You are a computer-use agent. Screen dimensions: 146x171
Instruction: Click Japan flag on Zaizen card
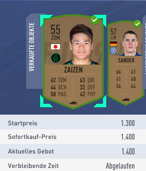coord(55,47)
